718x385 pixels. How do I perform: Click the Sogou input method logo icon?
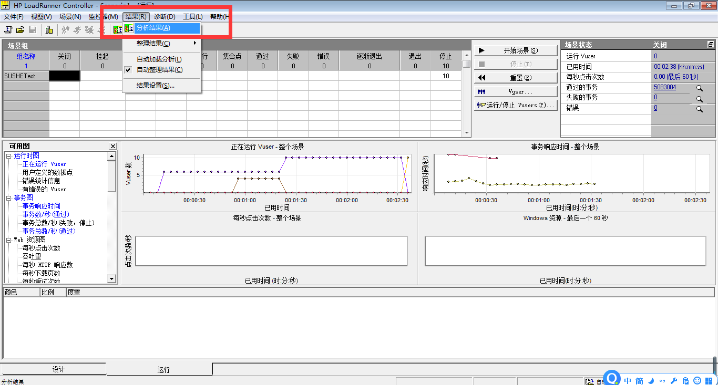[612, 379]
